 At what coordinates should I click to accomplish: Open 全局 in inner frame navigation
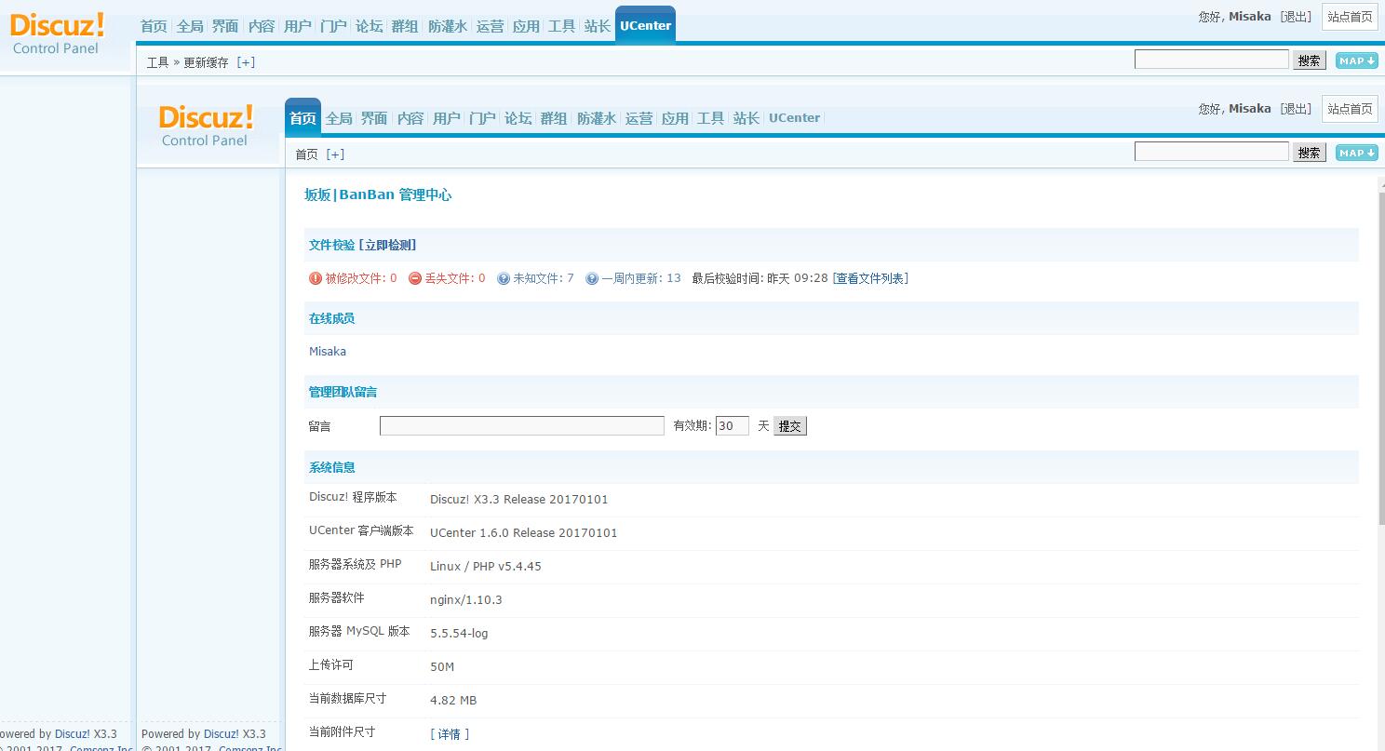click(x=339, y=118)
